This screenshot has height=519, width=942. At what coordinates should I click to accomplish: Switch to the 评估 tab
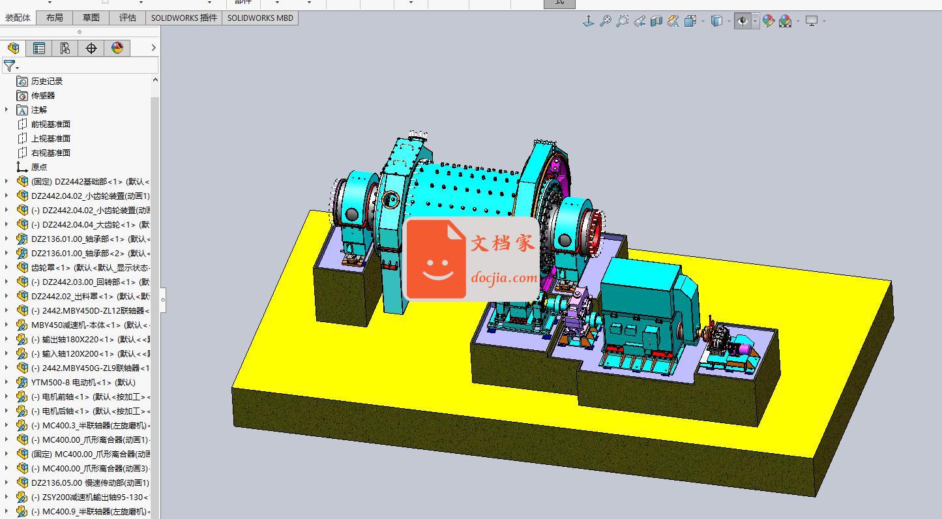coord(128,18)
